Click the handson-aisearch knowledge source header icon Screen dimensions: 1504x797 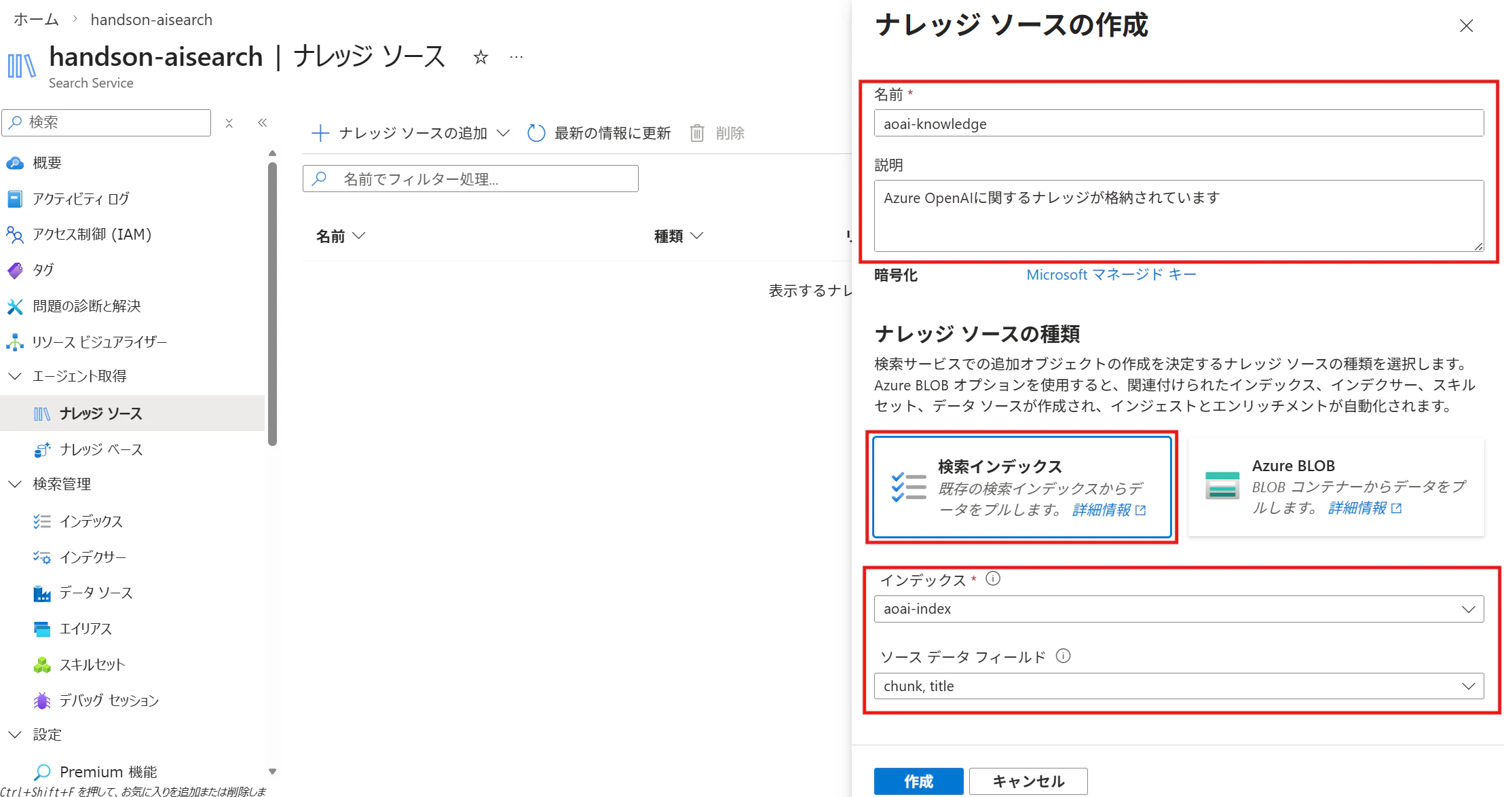coord(22,66)
